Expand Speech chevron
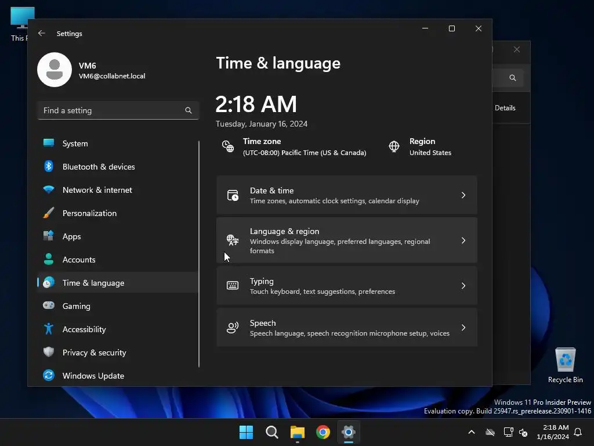The height and width of the screenshot is (446, 594). pos(463,328)
